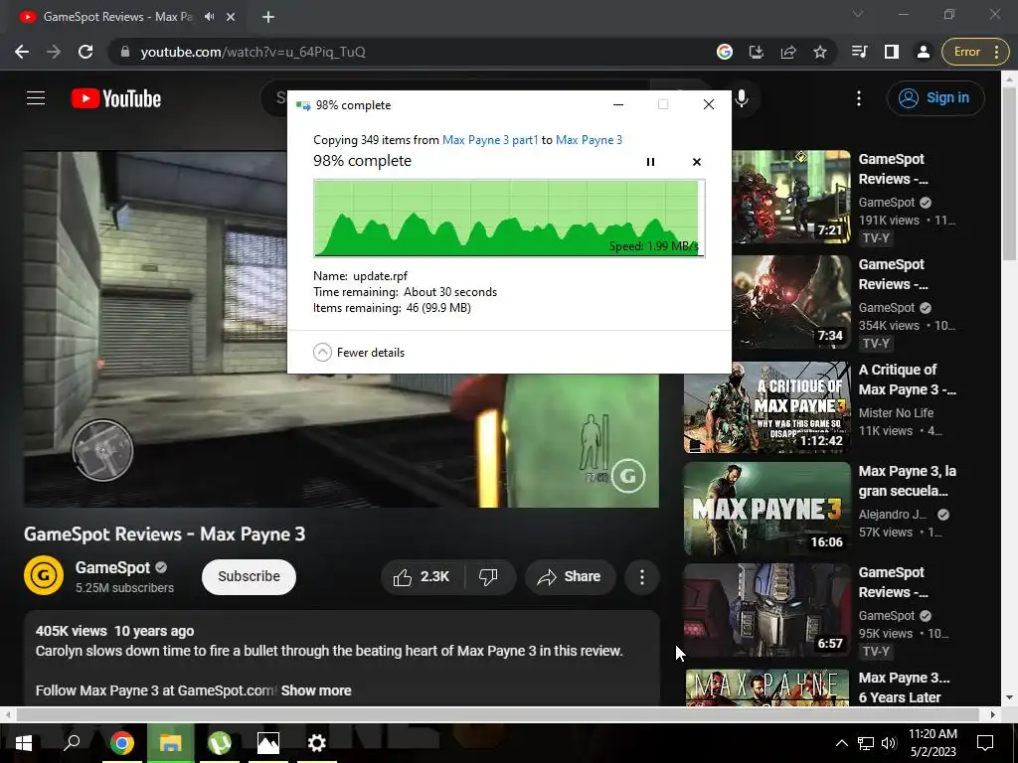Open the Mister No Life channel name
The width and height of the screenshot is (1018, 763).
896,412
